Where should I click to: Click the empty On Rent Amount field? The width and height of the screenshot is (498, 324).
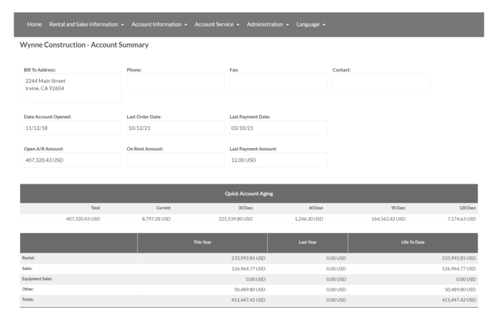(175, 160)
